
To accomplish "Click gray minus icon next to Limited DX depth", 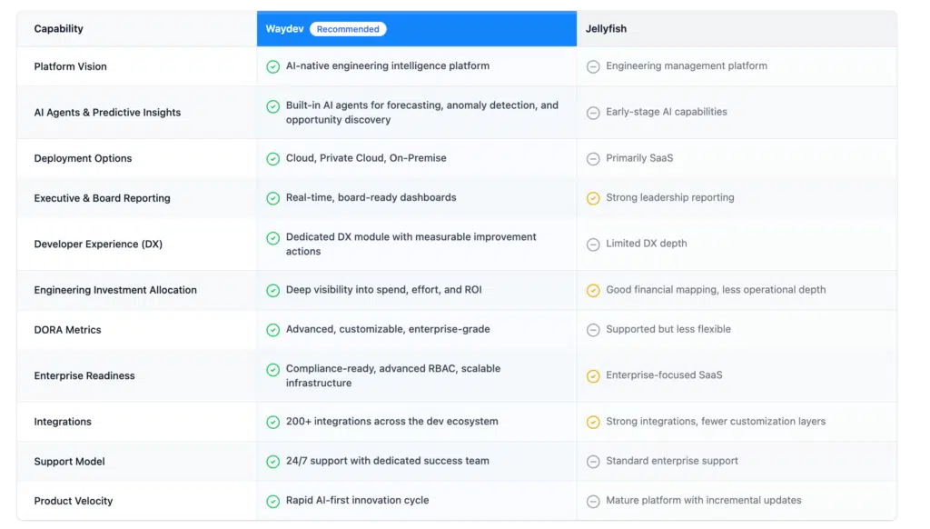I will pos(593,244).
